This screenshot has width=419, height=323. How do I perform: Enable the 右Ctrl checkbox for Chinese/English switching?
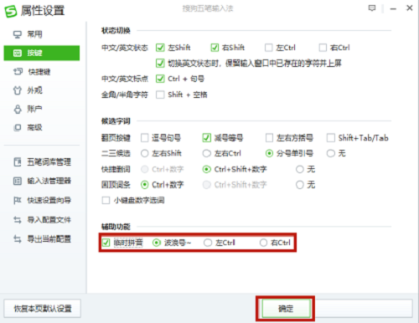pyautogui.click(x=323, y=48)
